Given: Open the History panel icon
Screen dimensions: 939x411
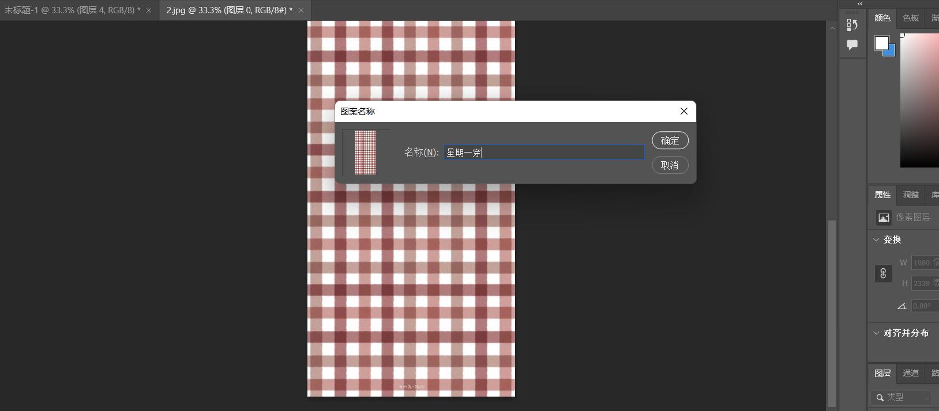Looking at the screenshot, I should point(852,25).
